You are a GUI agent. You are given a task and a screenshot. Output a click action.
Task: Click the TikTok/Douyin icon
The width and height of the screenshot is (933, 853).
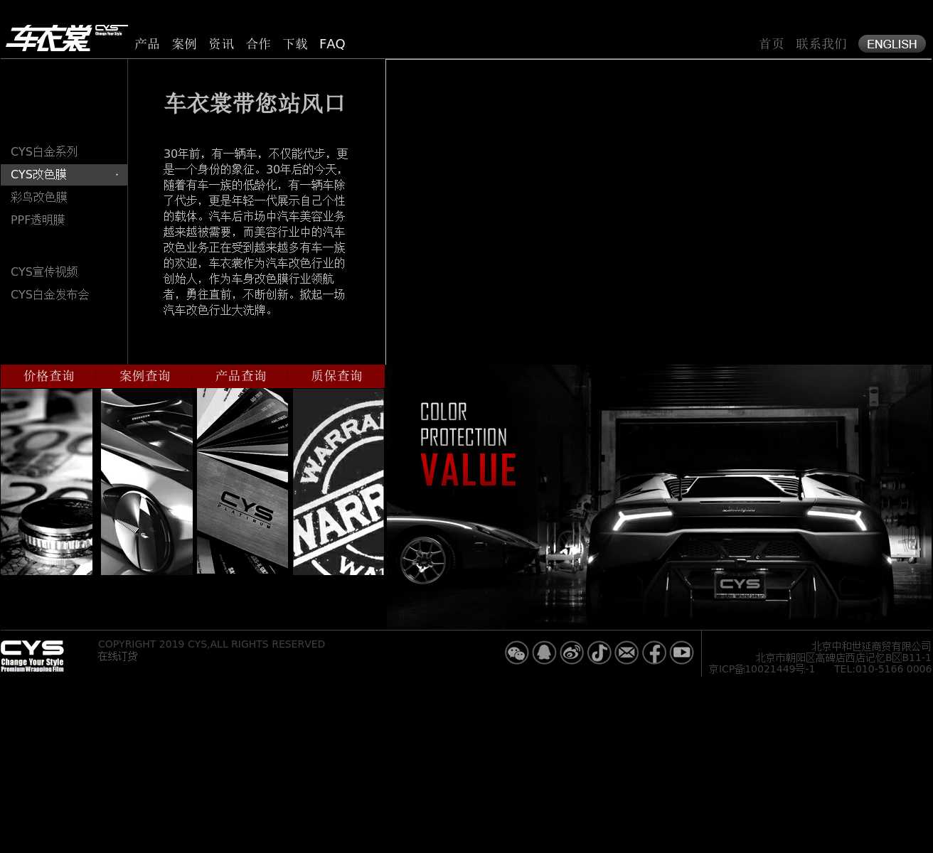[599, 653]
